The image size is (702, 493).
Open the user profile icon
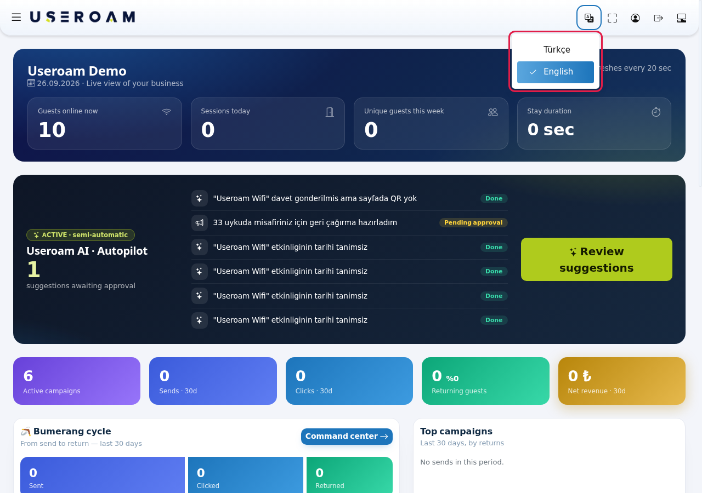(635, 18)
